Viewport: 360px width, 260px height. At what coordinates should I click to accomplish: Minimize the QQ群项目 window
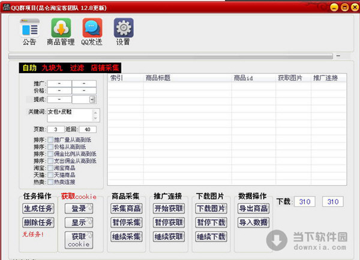pyautogui.click(x=334, y=7)
